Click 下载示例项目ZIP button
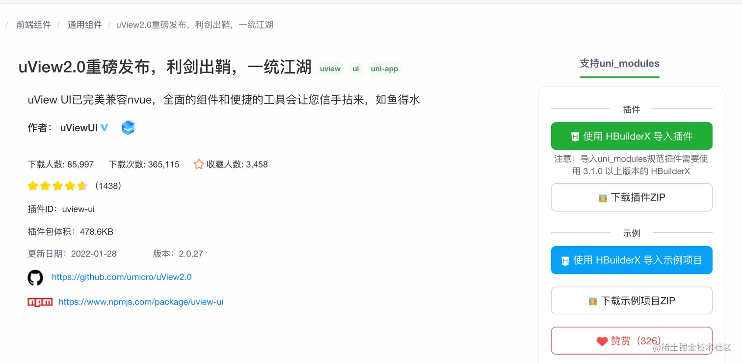 [632, 301]
